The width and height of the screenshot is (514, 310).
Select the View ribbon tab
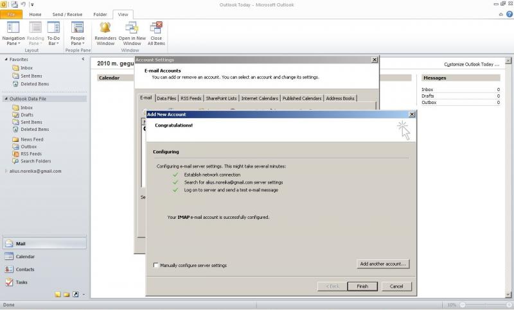[123, 14]
